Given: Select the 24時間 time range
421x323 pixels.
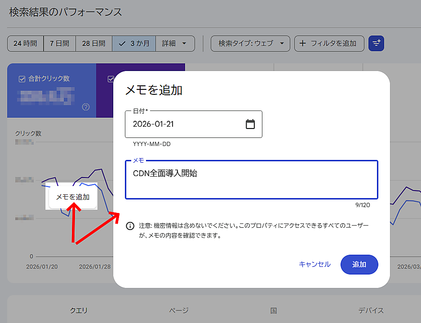Looking at the screenshot, I should [25, 43].
